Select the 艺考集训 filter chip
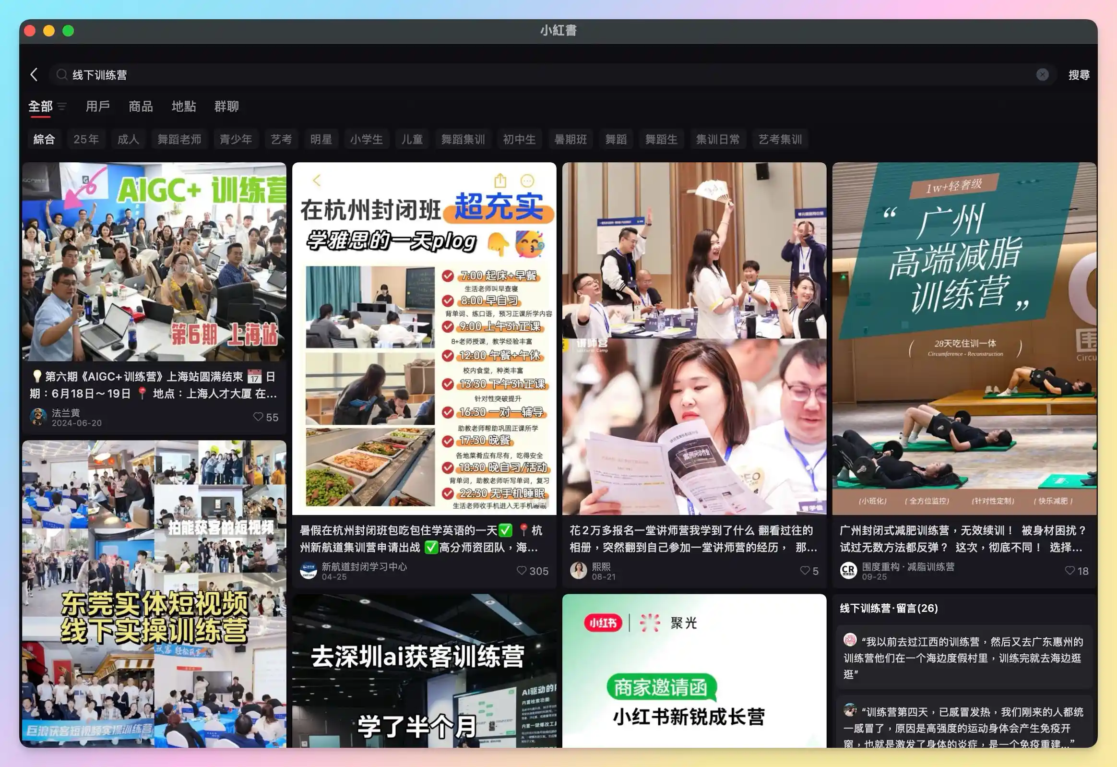 (x=780, y=140)
